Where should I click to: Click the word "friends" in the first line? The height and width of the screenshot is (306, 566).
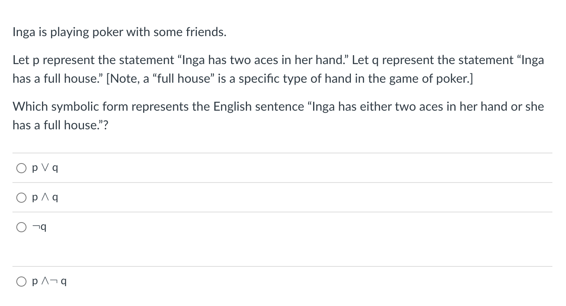coord(204,32)
